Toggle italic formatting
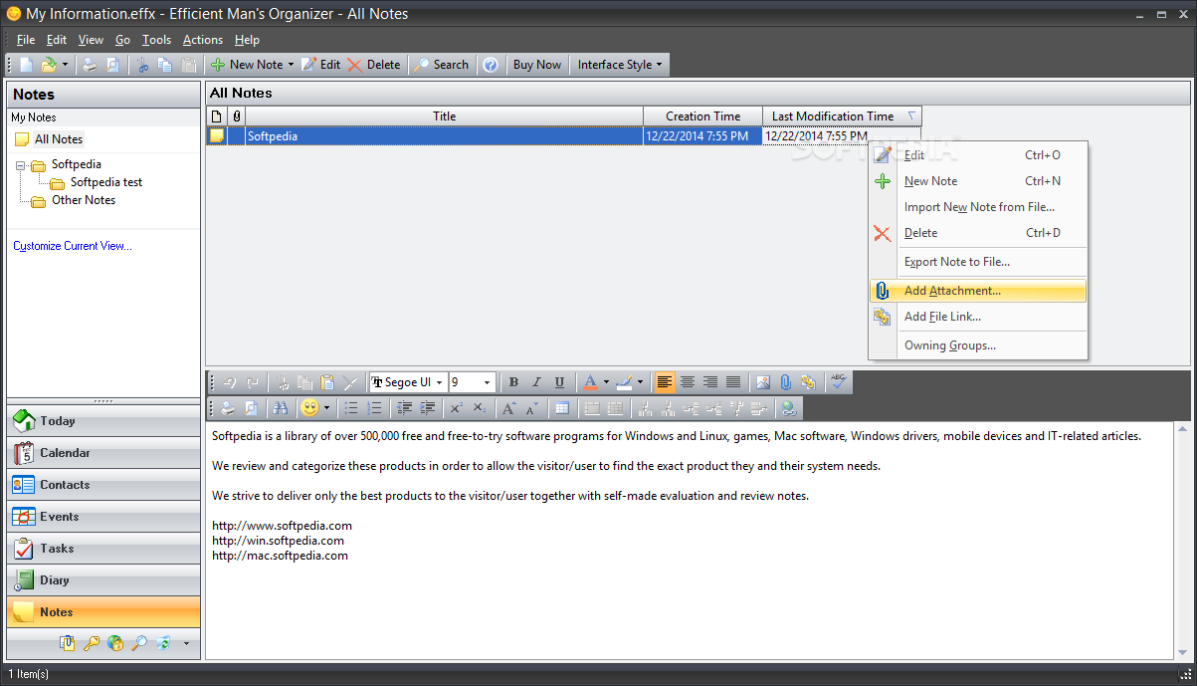 pyautogui.click(x=536, y=382)
